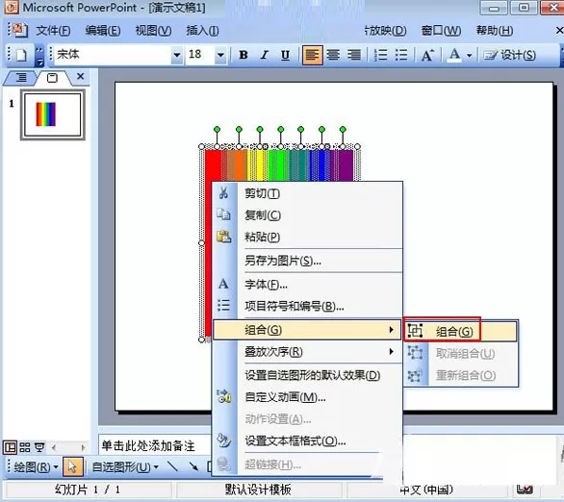The width and height of the screenshot is (564, 502).
Task: Choose 粘贴(P) from context menu
Action: click(x=307, y=237)
